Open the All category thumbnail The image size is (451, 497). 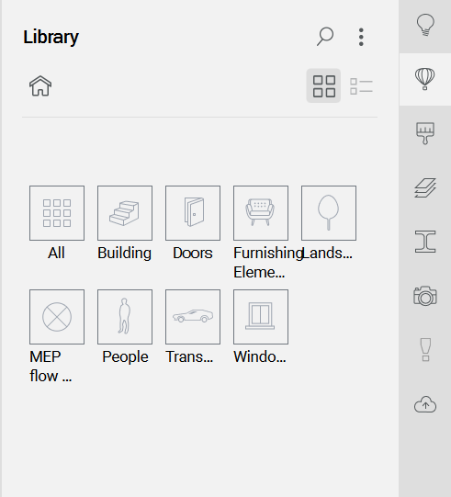pyautogui.click(x=57, y=213)
